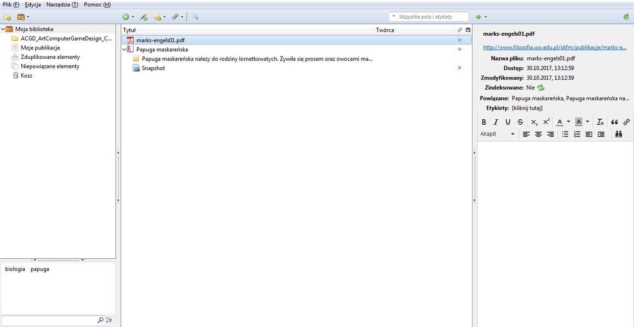
Task: Insert a bulleted list
Action: [565, 134]
